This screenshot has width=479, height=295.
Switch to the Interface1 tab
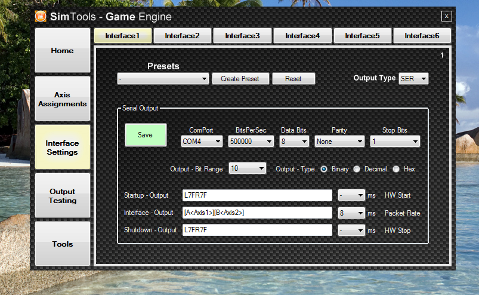click(122, 36)
